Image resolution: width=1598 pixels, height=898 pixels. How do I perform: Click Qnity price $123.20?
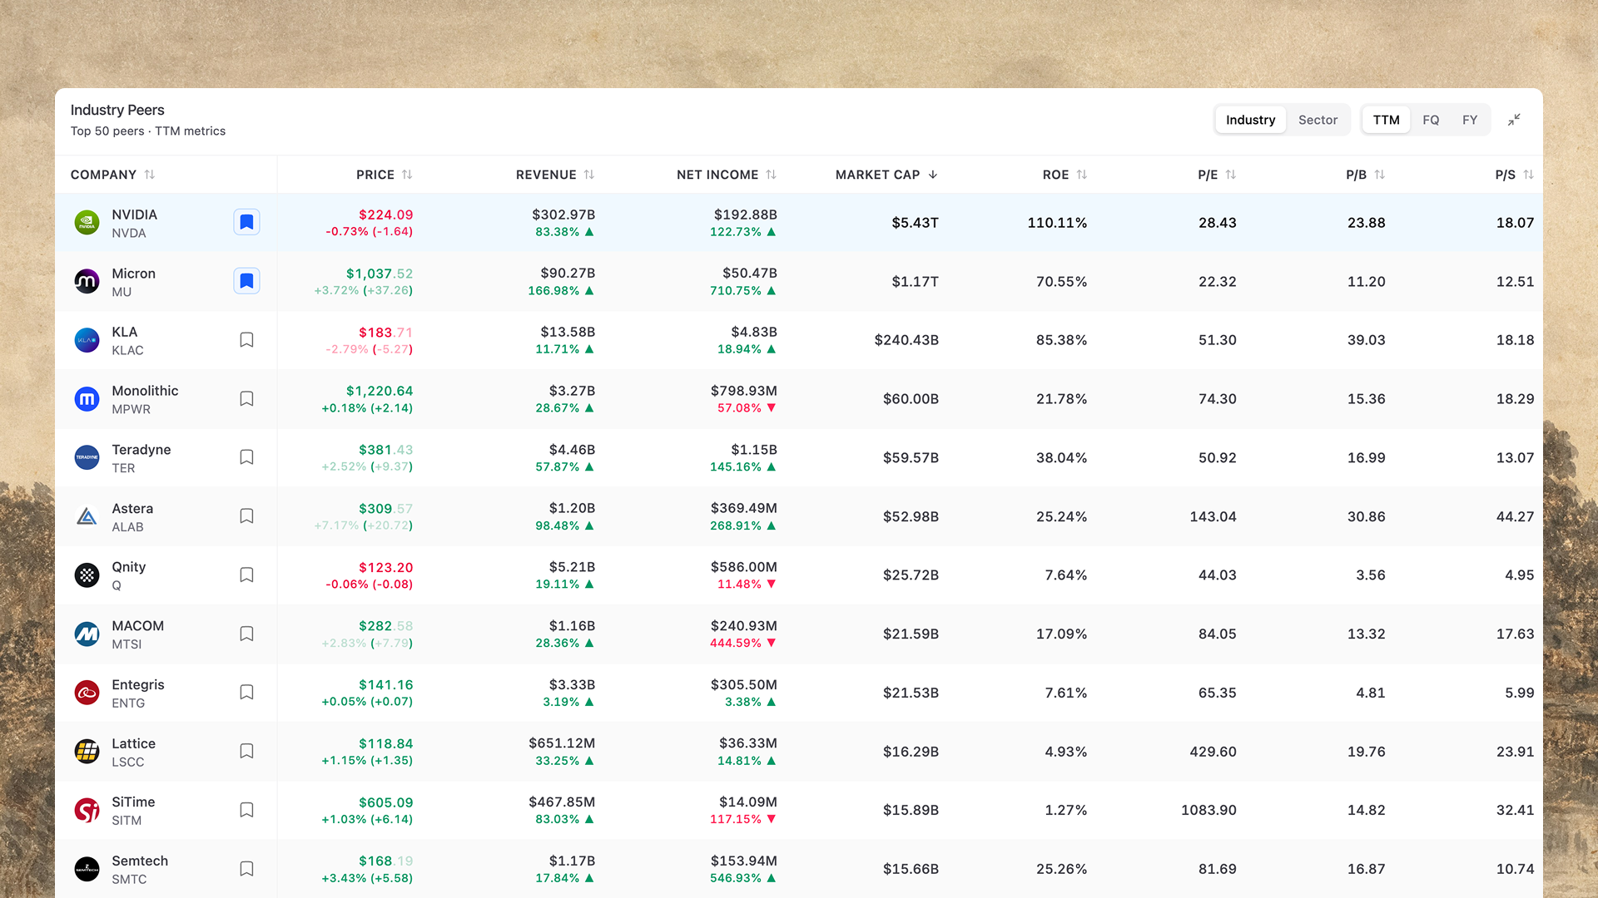[x=386, y=568]
